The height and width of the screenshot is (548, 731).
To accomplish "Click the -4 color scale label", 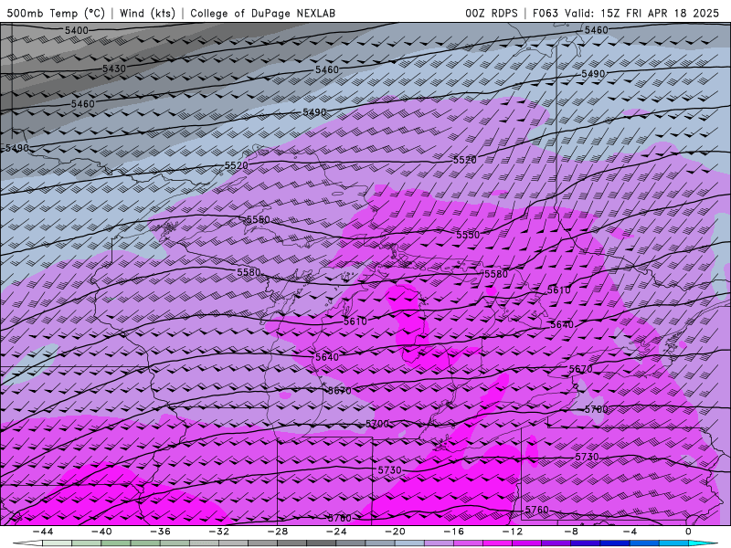I will [x=630, y=532].
